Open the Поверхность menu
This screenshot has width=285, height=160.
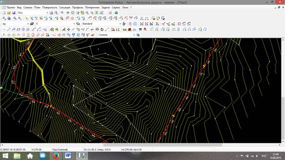coord(49,7)
